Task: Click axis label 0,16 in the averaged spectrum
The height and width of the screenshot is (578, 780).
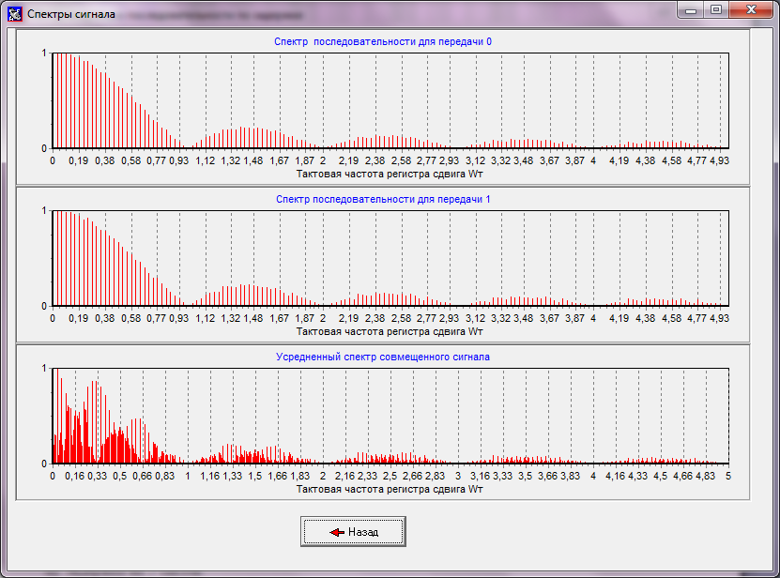Action: pos(74,476)
